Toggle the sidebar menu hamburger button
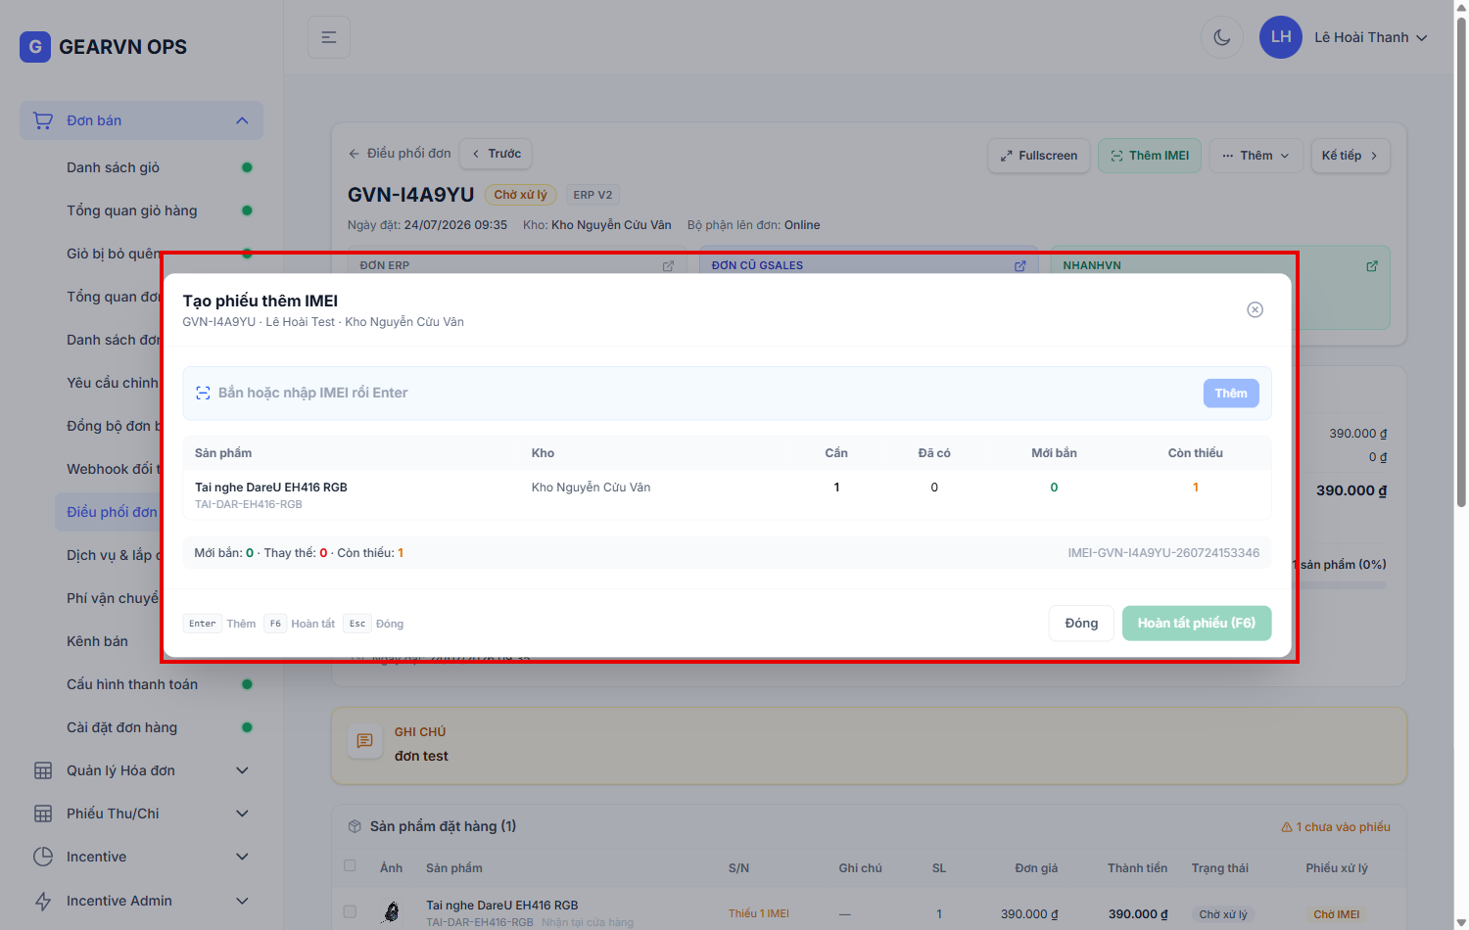 point(329,37)
